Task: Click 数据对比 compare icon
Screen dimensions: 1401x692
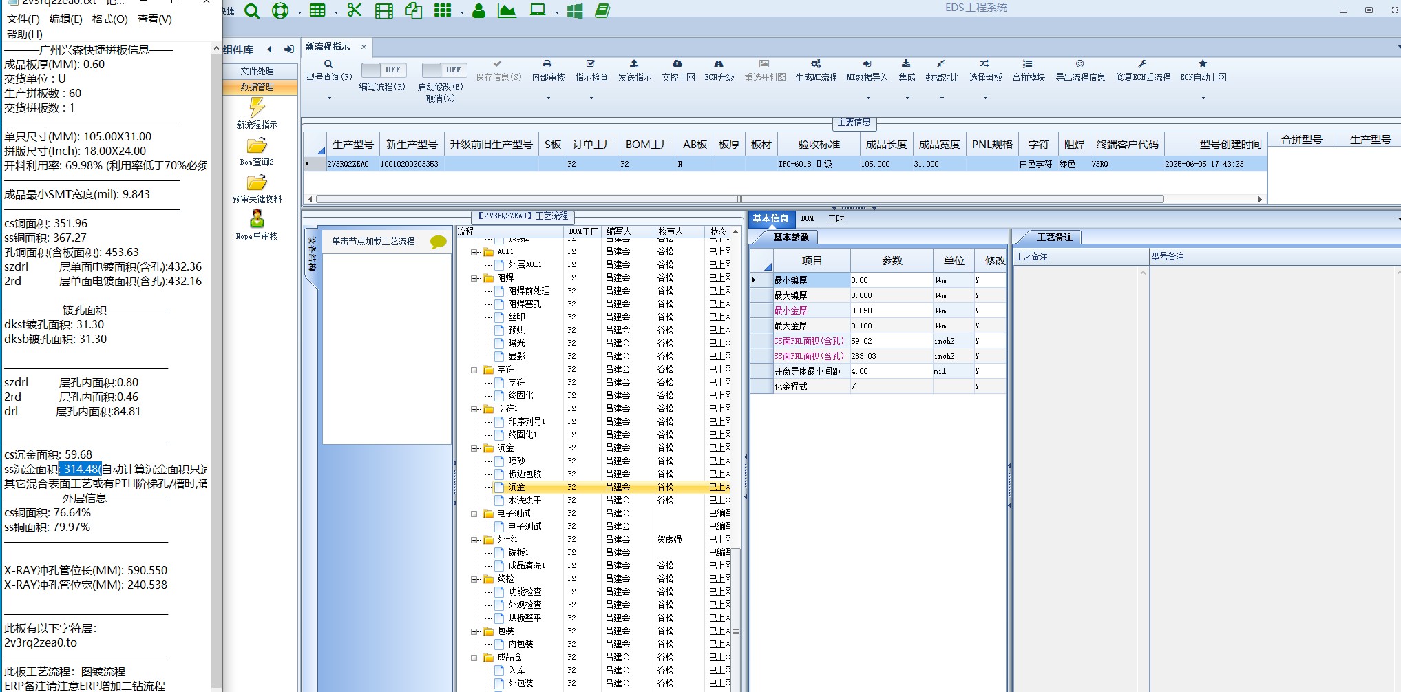Action: coord(942,70)
